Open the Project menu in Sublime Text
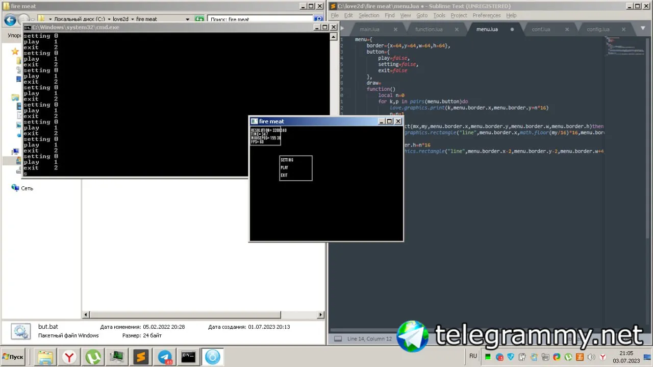The image size is (653, 367). pos(459,15)
